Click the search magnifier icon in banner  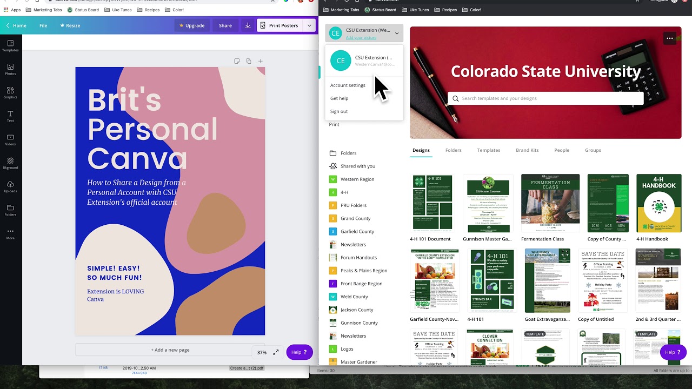point(455,98)
